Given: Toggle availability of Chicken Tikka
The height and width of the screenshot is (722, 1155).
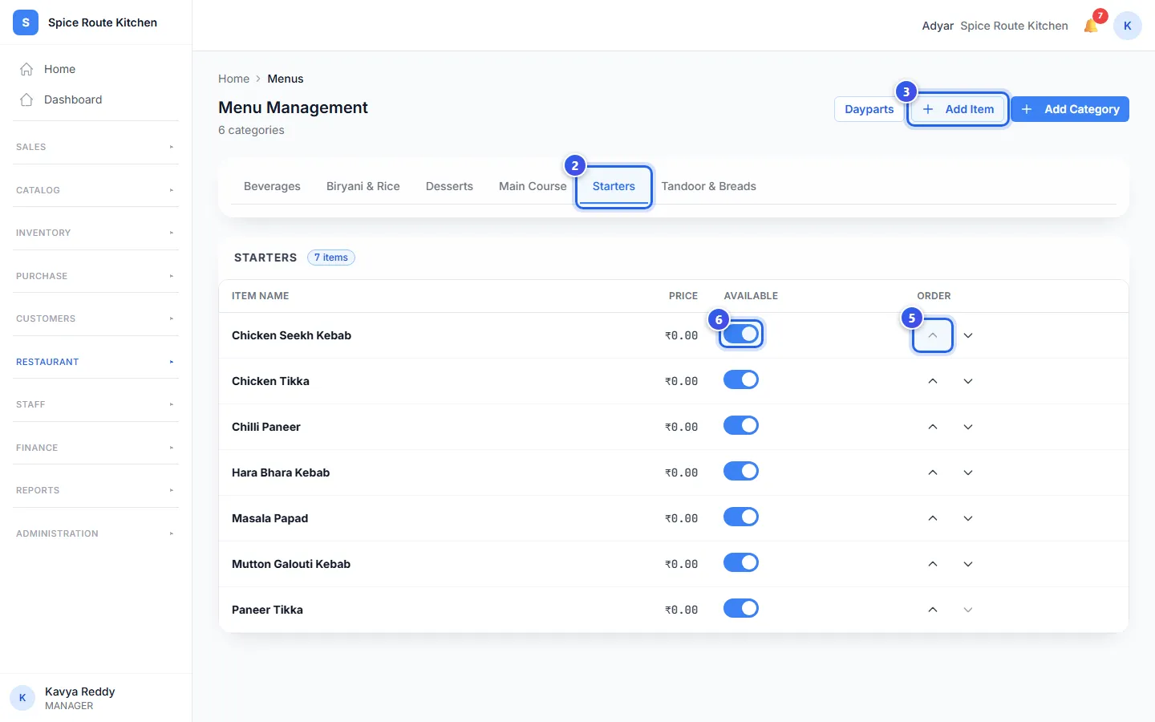Looking at the screenshot, I should [741, 379].
